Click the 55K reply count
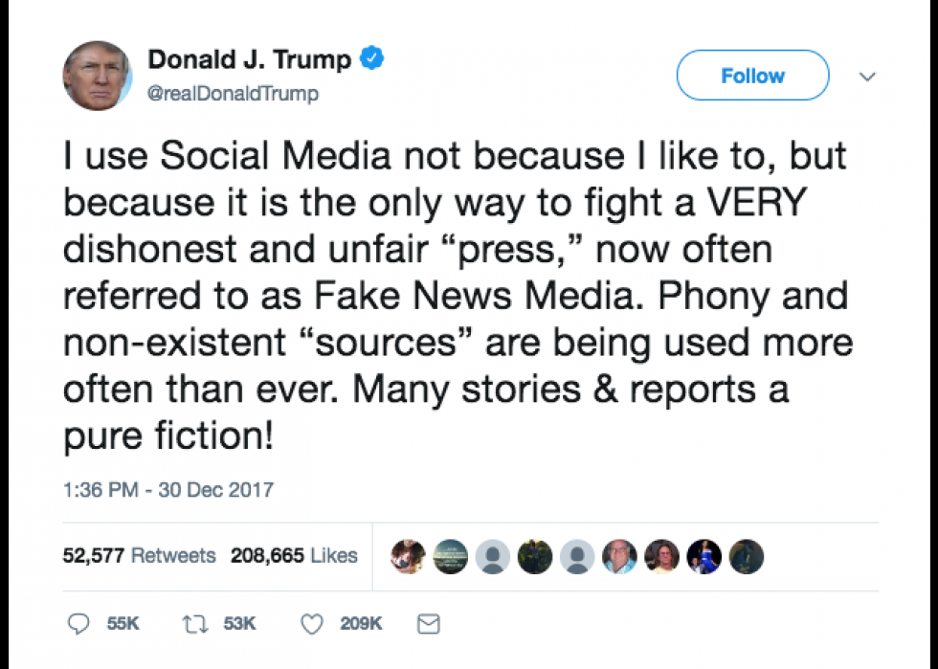 (x=123, y=623)
